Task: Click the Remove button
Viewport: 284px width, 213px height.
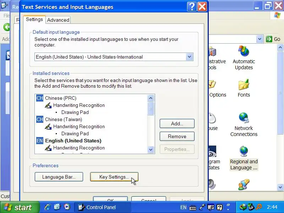Action: (x=177, y=136)
